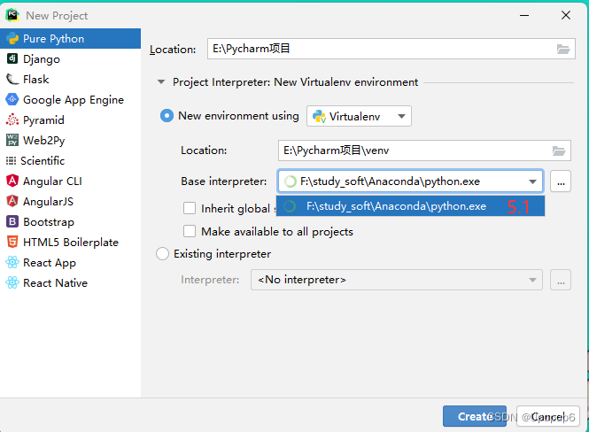Screen dimensions: 589x432
Task: Choose F:\study_soft\Anaconda\python.exe from dropdown list
Action: 410,205
